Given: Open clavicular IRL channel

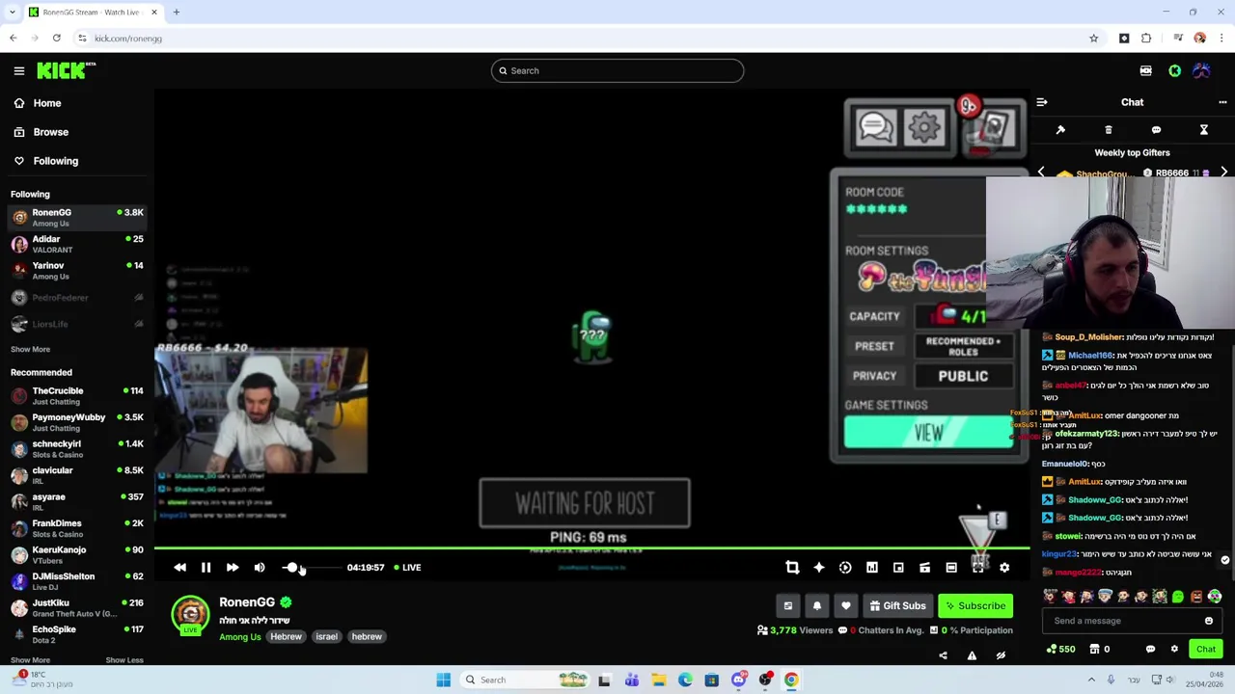Looking at the screenshot, I should [77, 475].
